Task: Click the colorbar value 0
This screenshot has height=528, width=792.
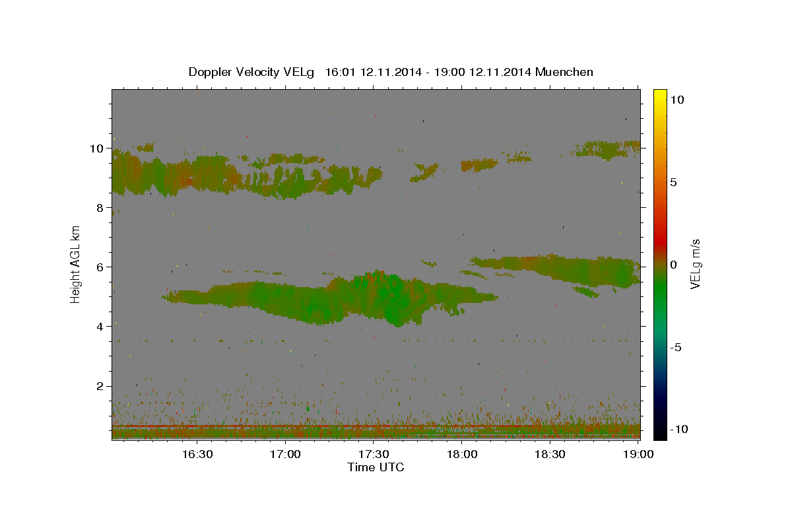Action: (x=673, y=265)
